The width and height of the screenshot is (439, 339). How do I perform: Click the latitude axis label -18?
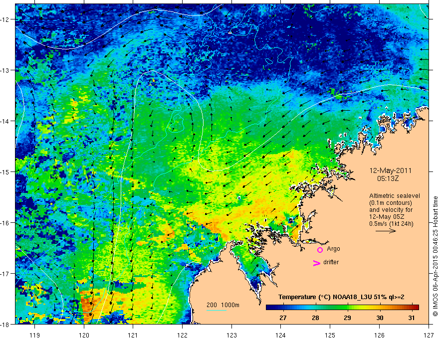coord(5,324)
